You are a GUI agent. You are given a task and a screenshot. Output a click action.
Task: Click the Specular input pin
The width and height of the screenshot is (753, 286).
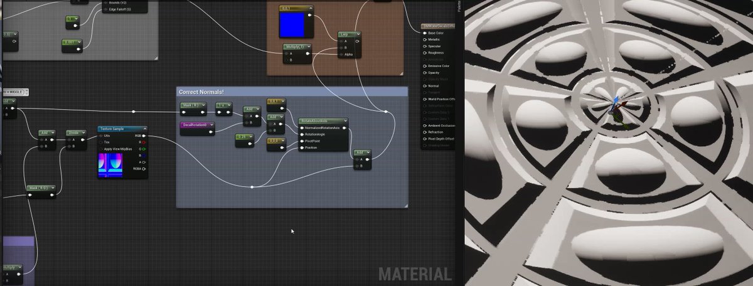click(425, 46)
